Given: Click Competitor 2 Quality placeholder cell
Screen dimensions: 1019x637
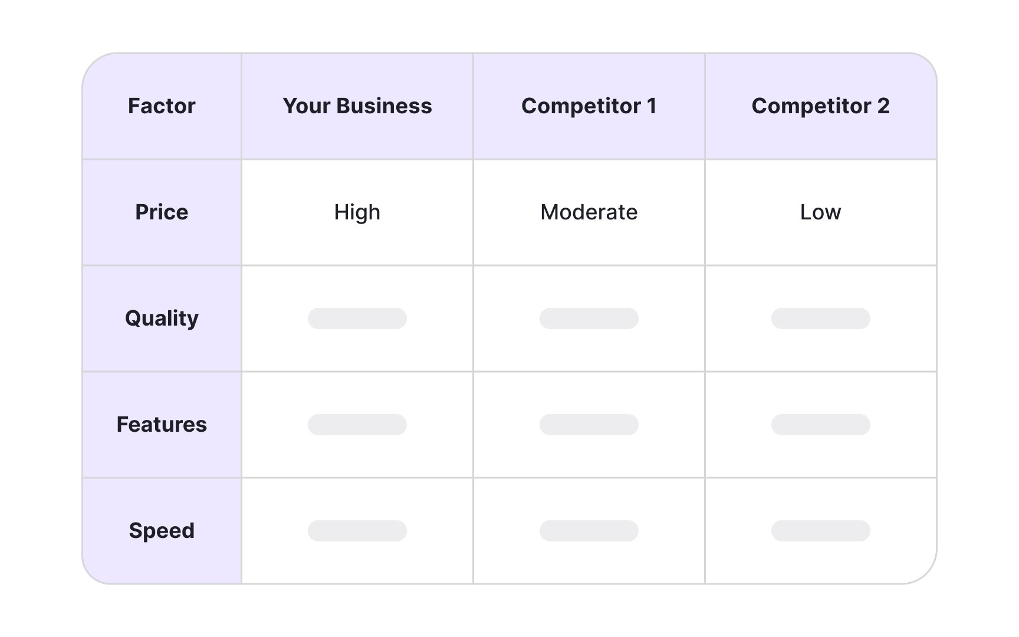Looking at the screenshot, I should (x=820, y=318).
